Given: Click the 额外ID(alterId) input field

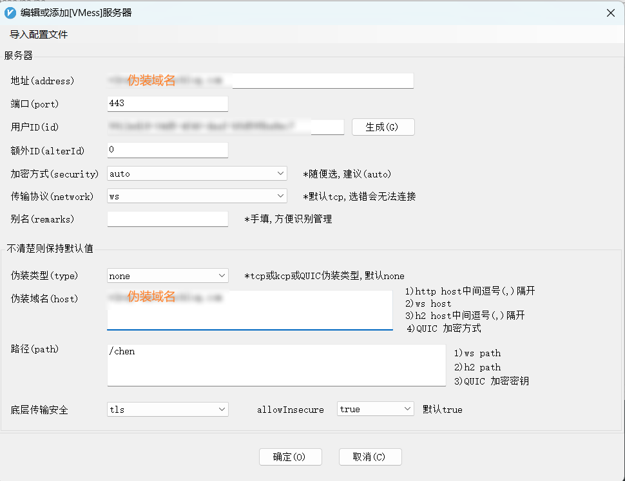Looking at the screenshot, I should pos(168,150).
